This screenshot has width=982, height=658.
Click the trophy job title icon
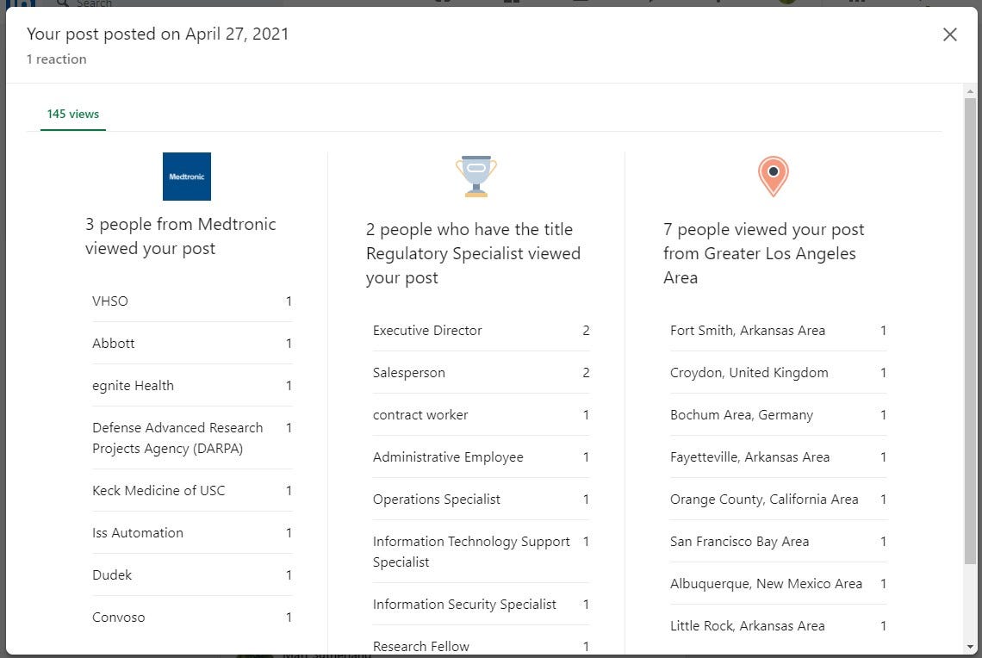(x=476, y=177)
